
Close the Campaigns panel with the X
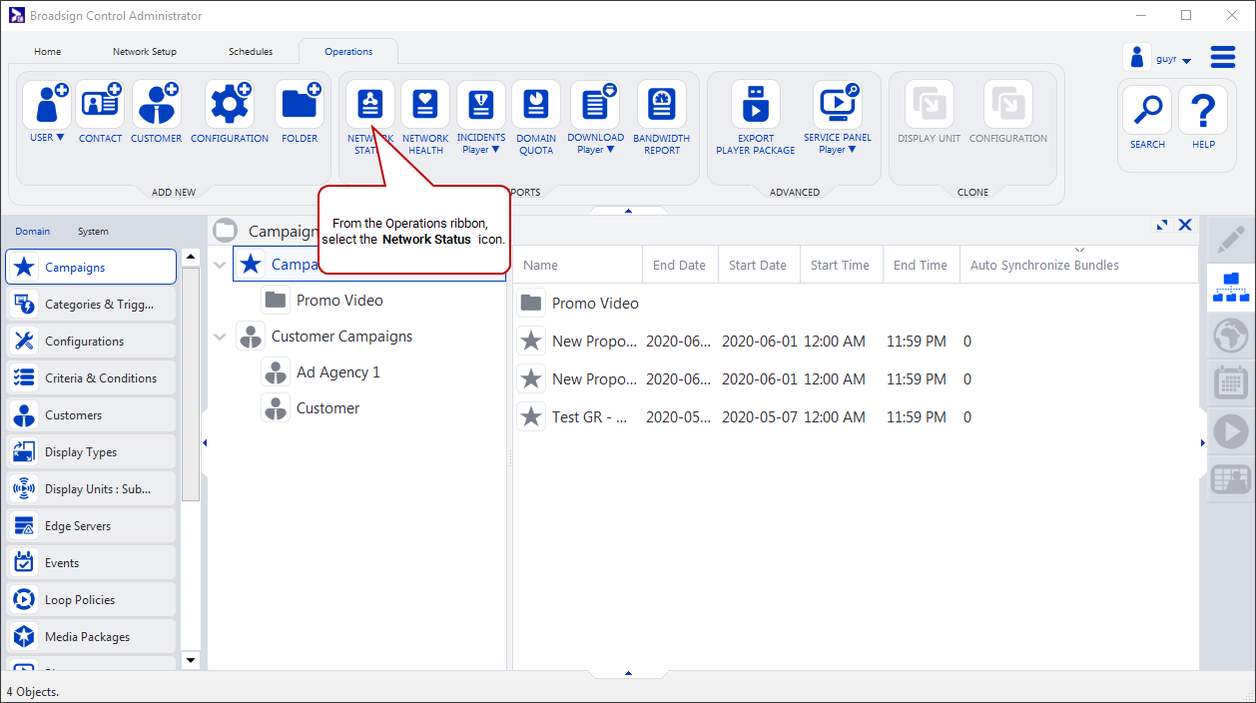pos(1185,226)
